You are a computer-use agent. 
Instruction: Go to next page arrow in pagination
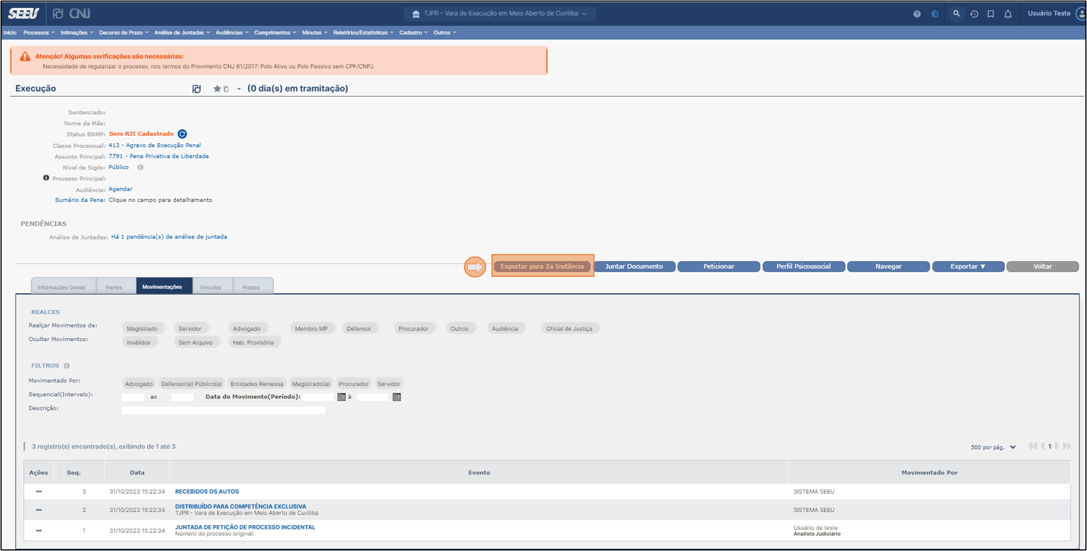(1057, 446)
